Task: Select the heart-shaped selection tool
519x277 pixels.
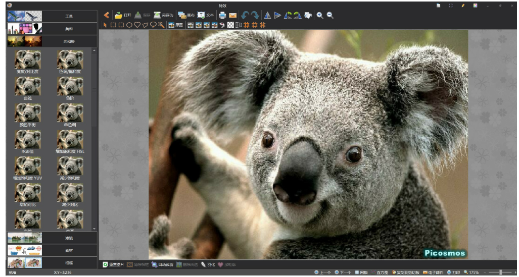Action: coord(137,24)
